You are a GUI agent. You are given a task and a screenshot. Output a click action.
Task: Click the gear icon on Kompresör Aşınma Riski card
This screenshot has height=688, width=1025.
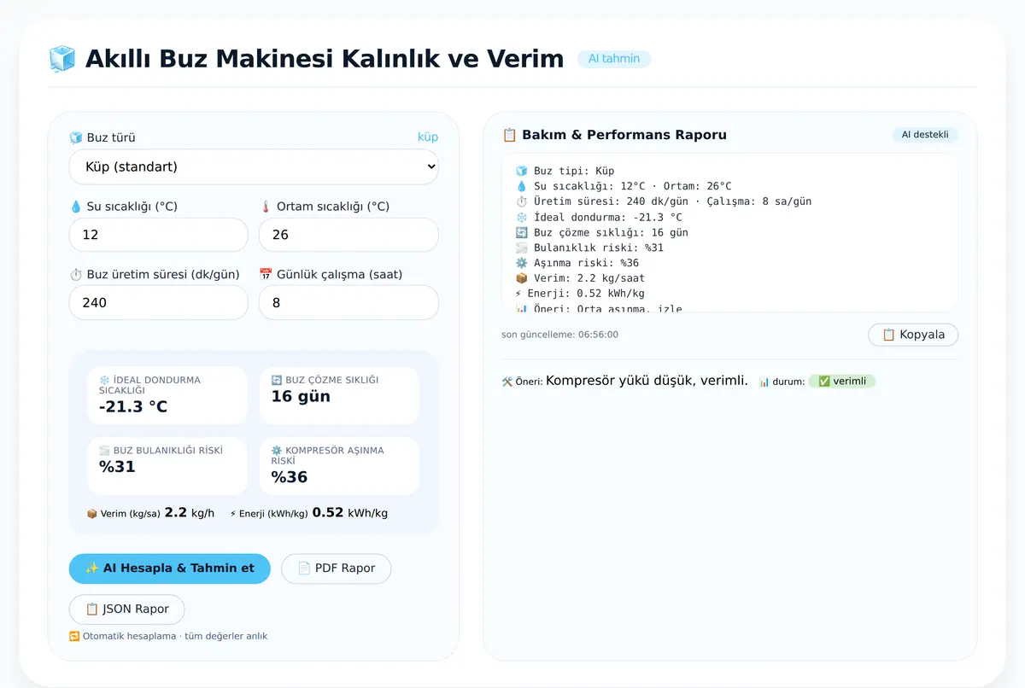[x=276, y=450]
